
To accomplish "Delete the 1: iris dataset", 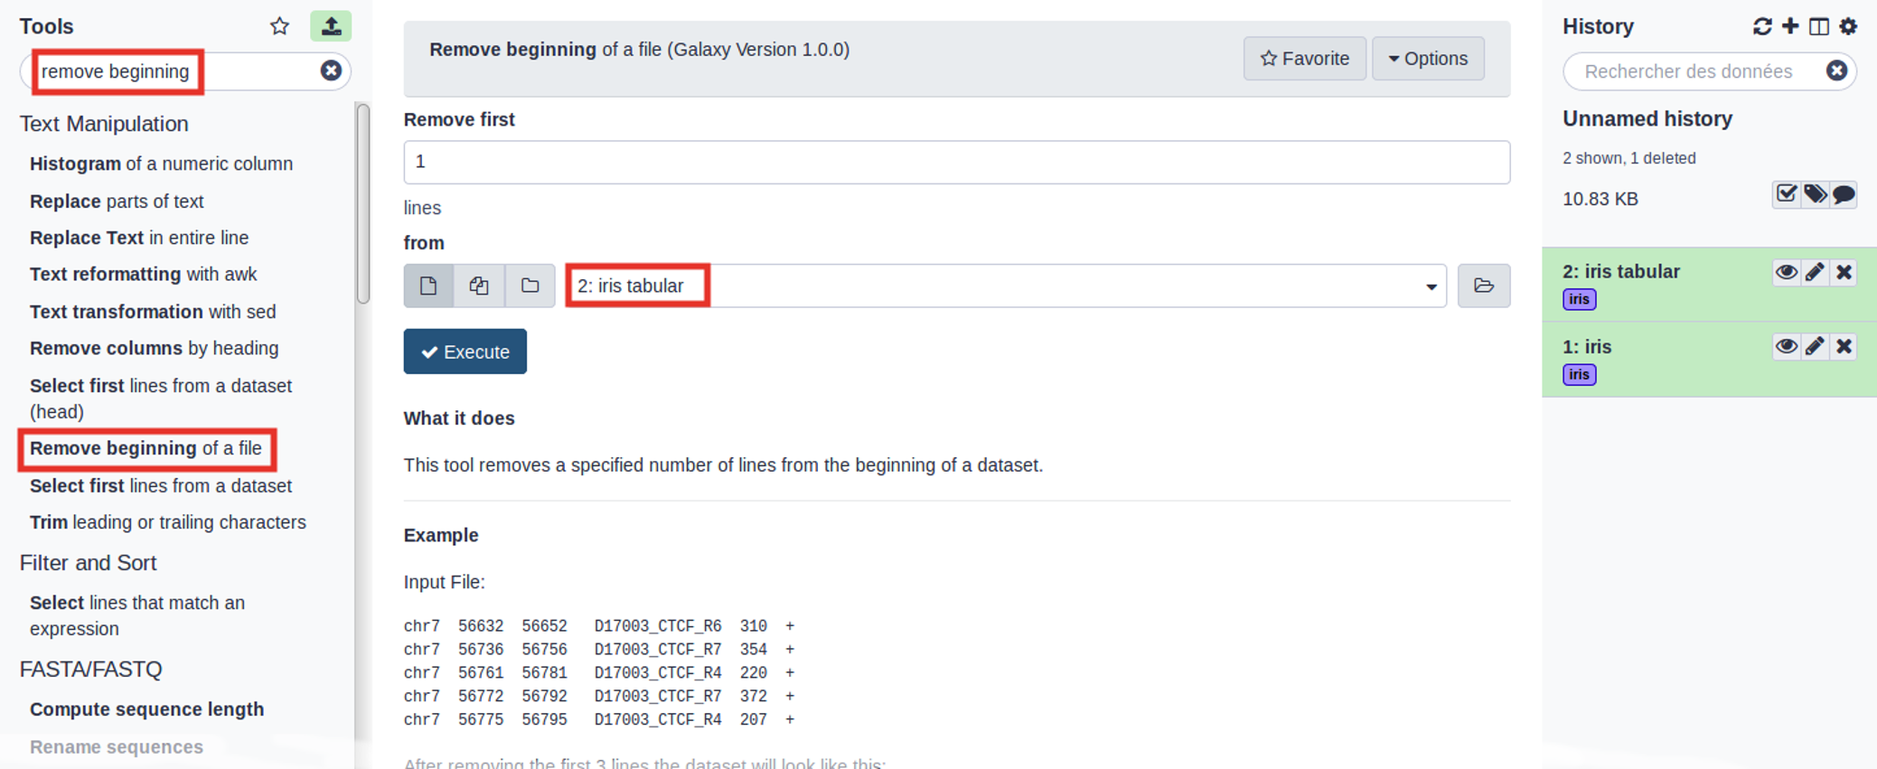I will point(1844,347).
